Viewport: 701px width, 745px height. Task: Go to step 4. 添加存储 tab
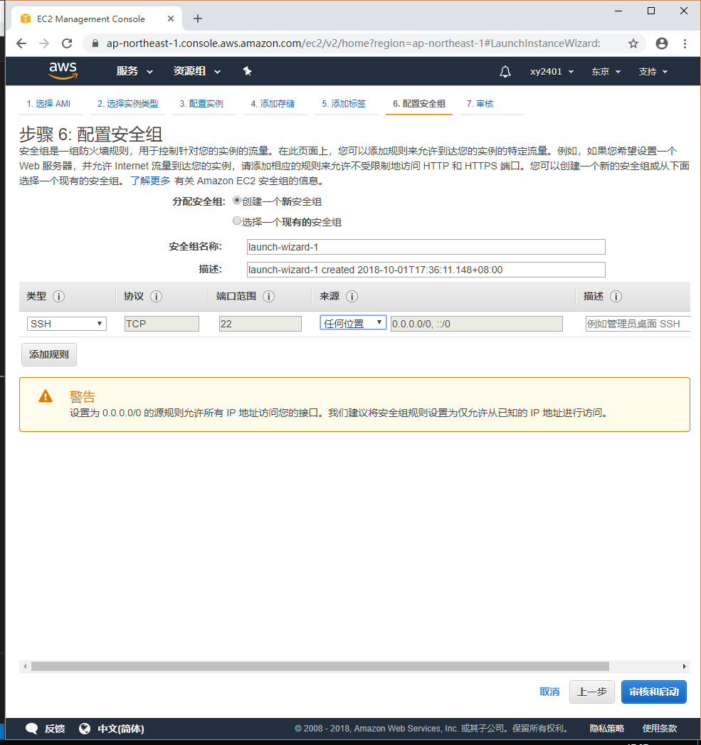273,104
